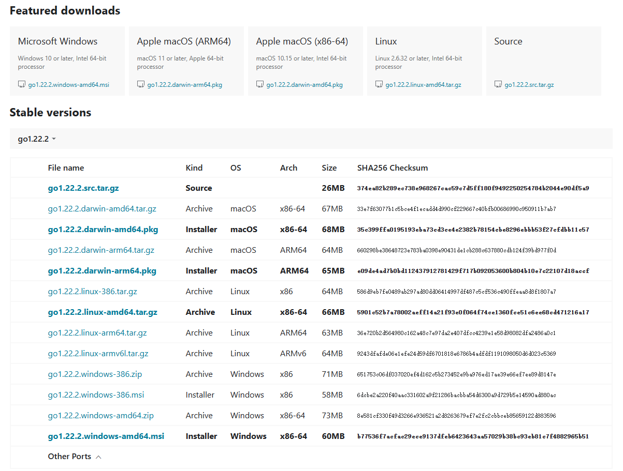Viewport: 623px width, 471px height.
Task: Select checksum starting with 5901c52b7a78002a
Action: coord(473,312)
